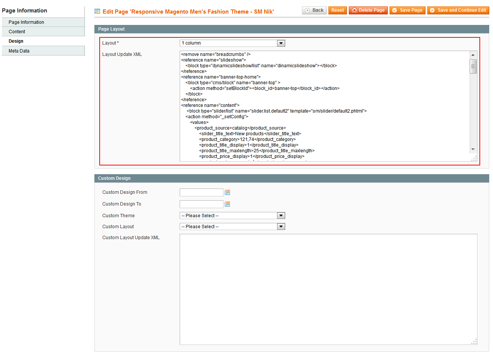Click the product_title_maxlength 25 line
The height and width of the screenshot is (354, 493).
click(257, 151)
